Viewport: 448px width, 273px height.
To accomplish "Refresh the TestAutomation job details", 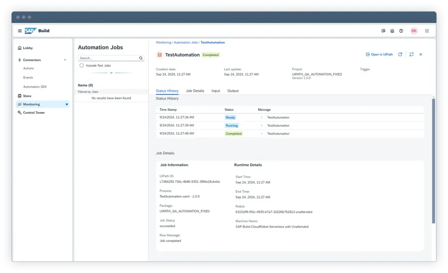I will coord(400,55).
